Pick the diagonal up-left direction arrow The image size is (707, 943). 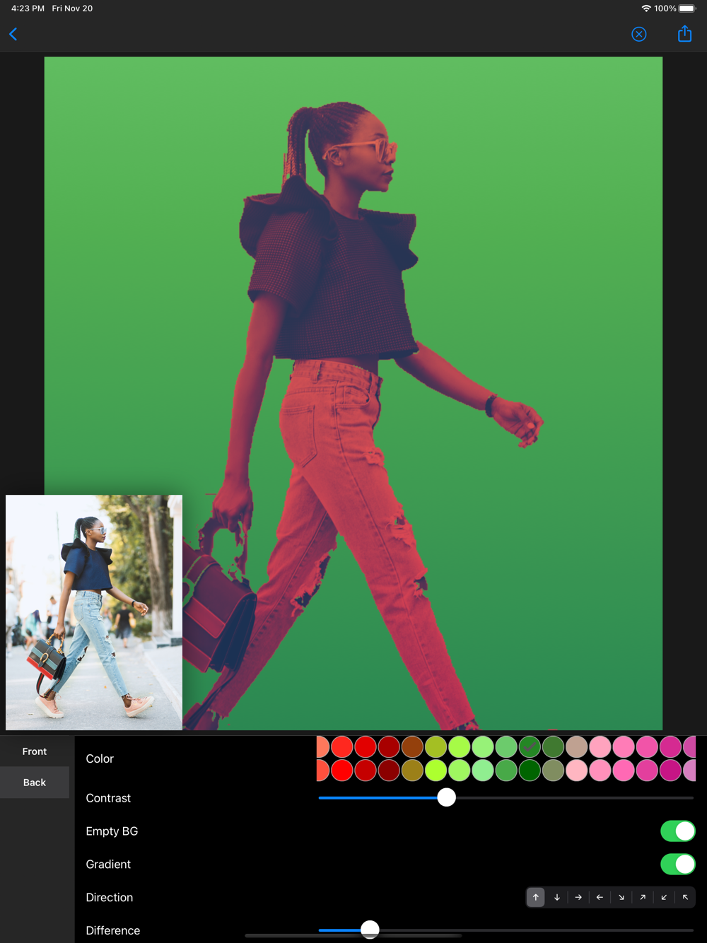click(x=685, y=897)
